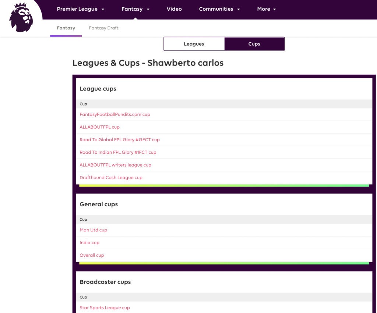This screenshot has width=377, height=313.
Task: View the Man Utd cup
Action: 93,230
